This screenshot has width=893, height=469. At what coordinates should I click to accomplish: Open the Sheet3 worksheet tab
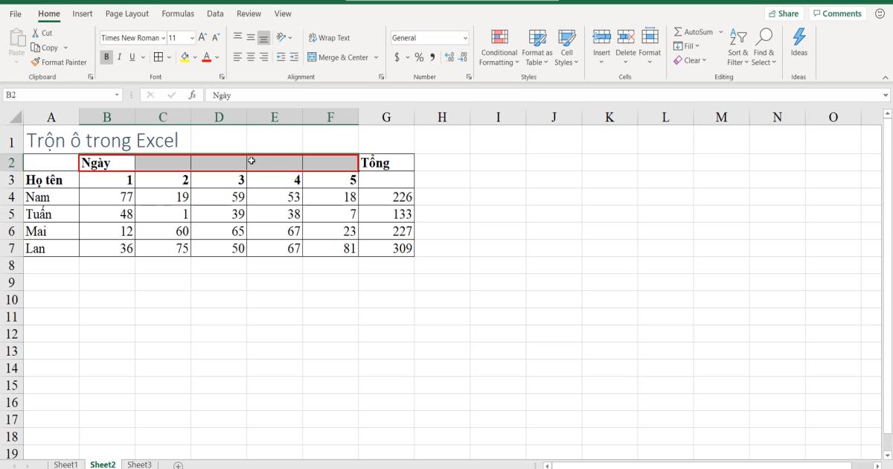click(139, 464)
